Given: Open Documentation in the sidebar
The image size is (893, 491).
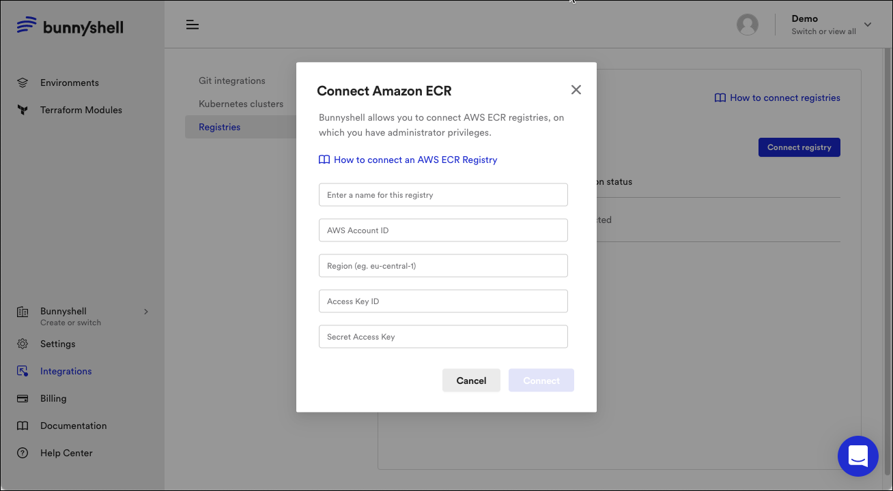Looking at the screenshot, I should (x=74, y=426).
